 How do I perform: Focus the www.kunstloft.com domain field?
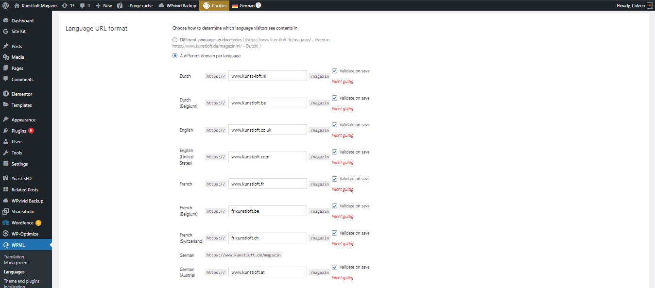tap(268, 157)
